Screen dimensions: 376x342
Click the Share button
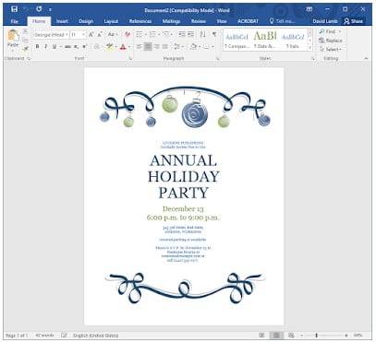(x=354, y=21)
